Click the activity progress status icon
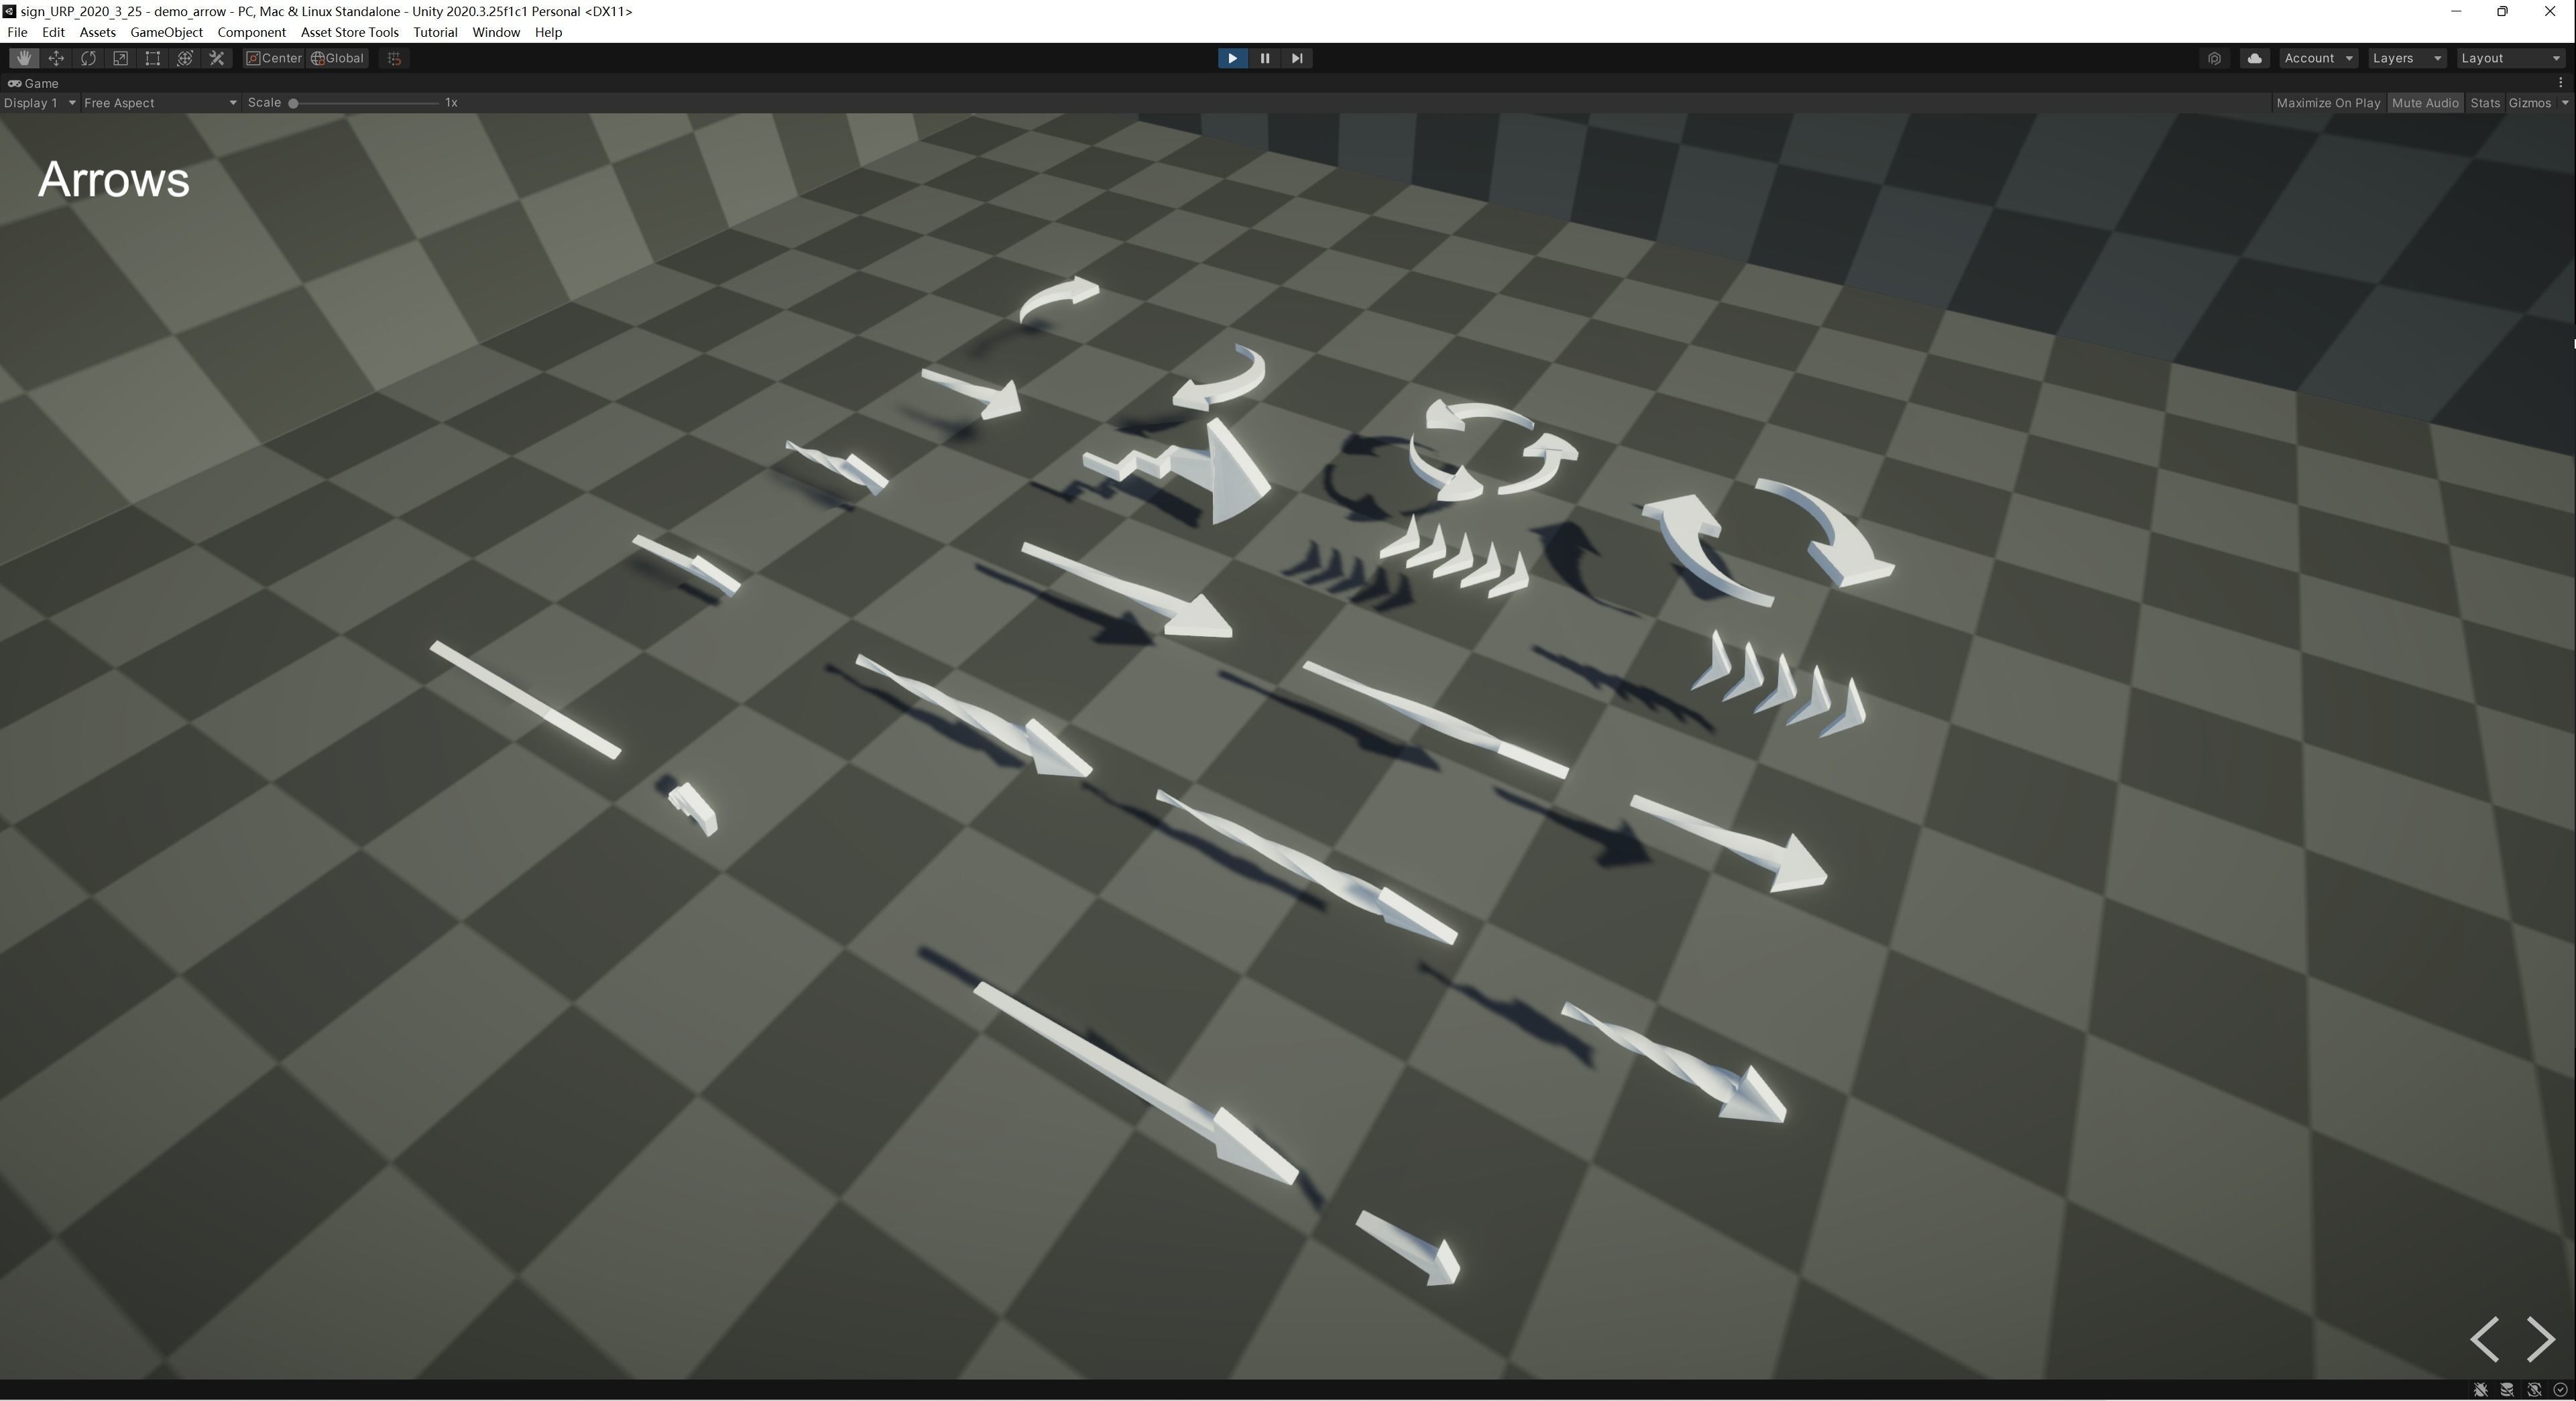Screen dimensions: 2576x1401 2560,1390
